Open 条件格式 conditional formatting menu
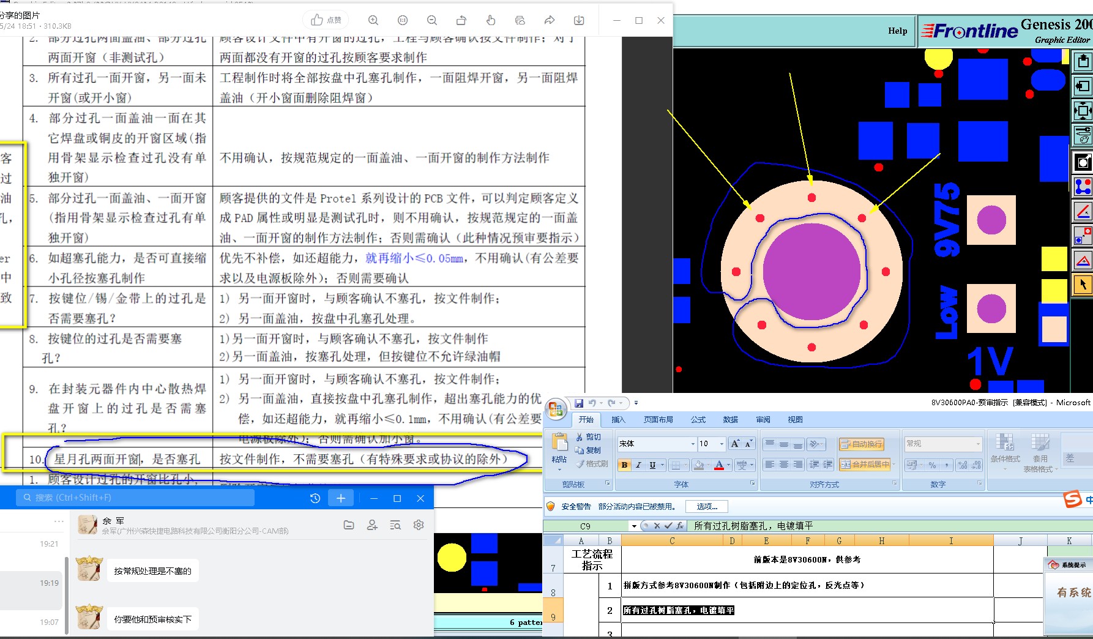This screenshot has height=639, width=1093. (x=1005, y=453)
